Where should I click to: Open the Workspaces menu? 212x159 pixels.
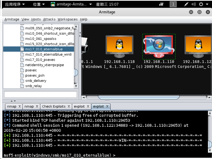pyautogui.click(x=68, y=19)
